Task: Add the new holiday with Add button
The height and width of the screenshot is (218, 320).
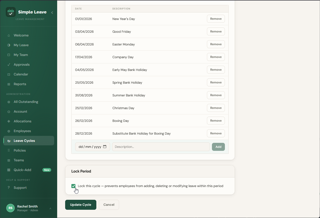Action: coord(218,147)
